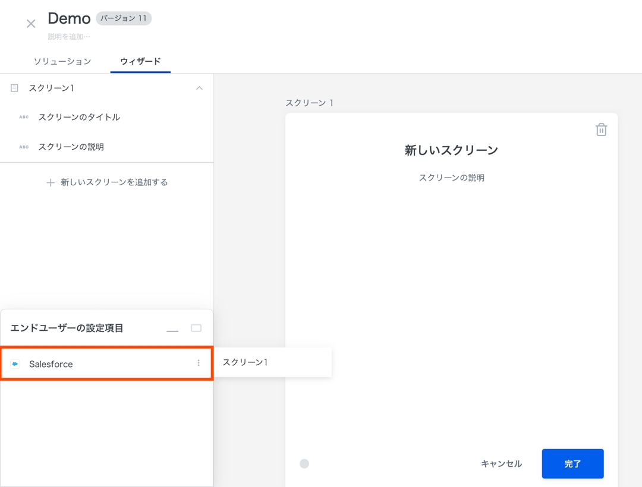
Task: Edit the 新しいスクリーン heading in preview
Action: [451, 150]
